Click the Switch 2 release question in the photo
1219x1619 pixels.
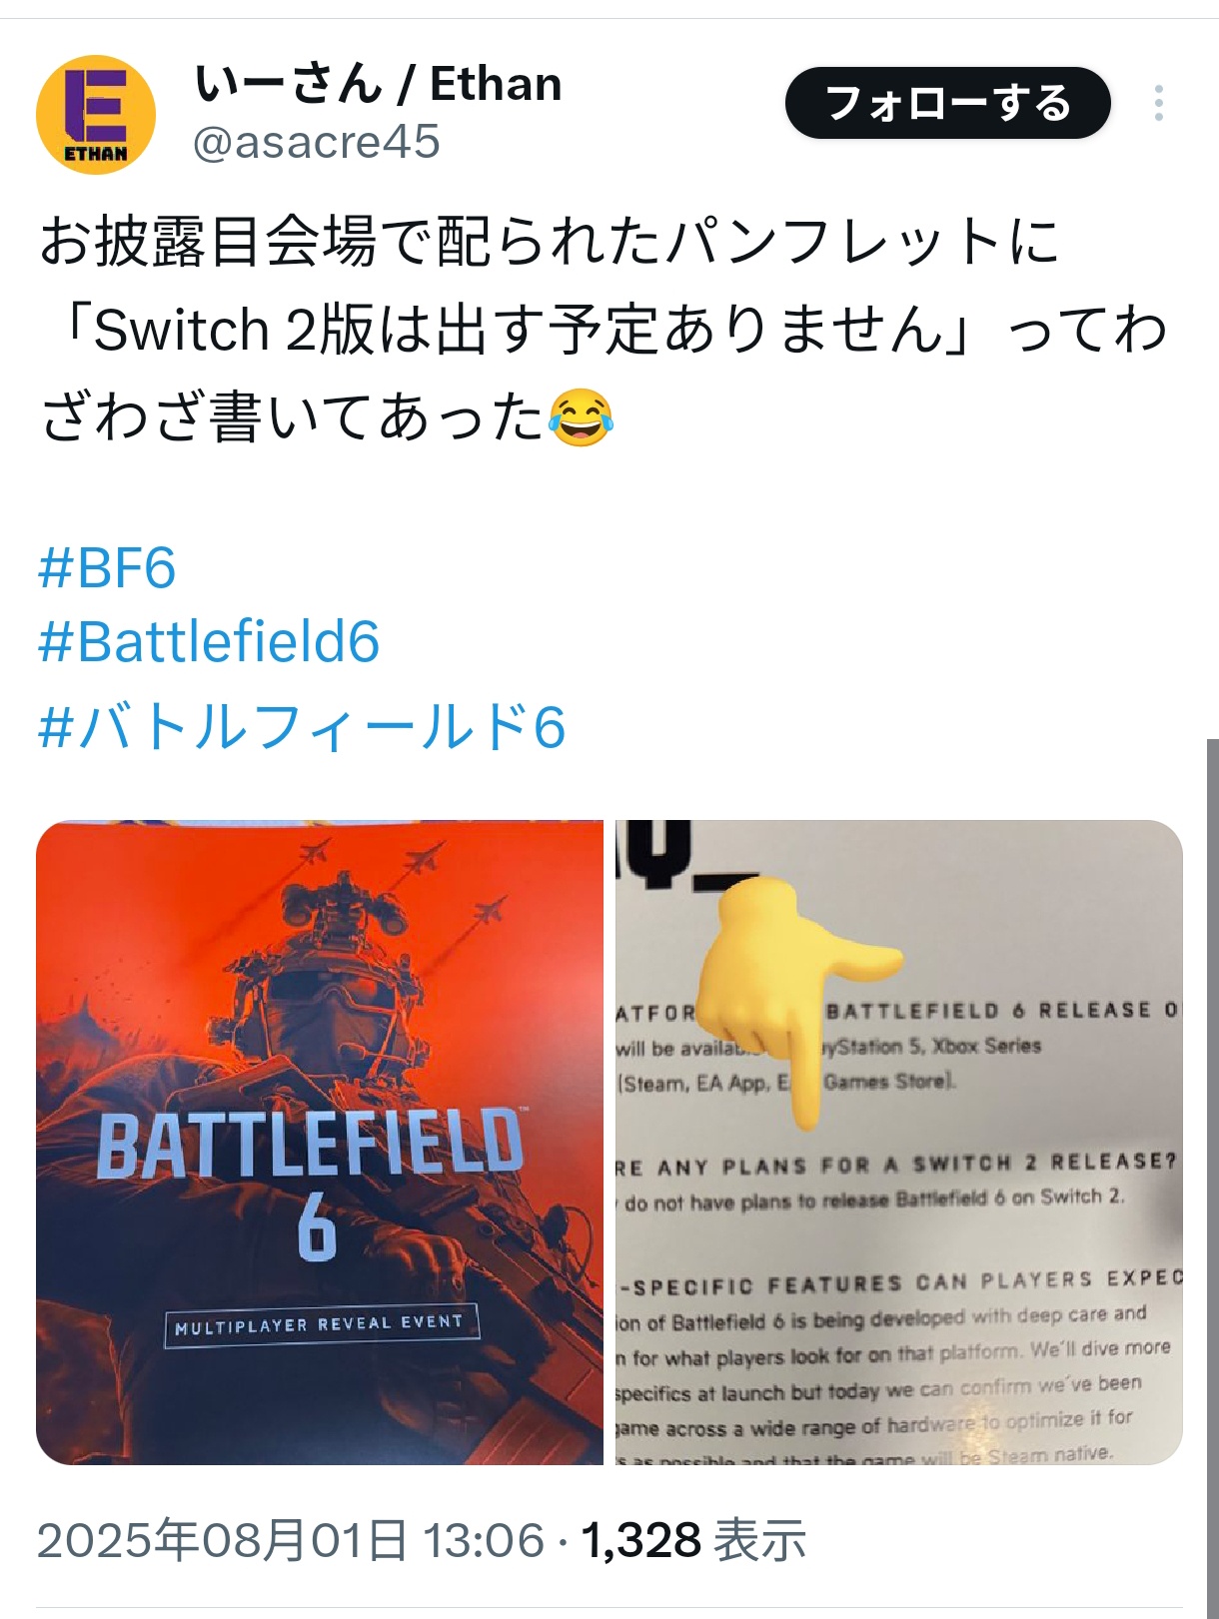[x=896, y=1165]
